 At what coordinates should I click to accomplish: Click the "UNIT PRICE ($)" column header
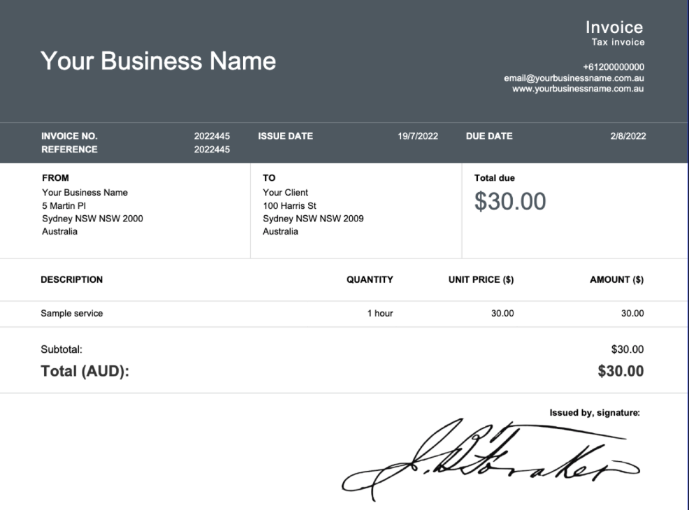click(x=481, y=280)
